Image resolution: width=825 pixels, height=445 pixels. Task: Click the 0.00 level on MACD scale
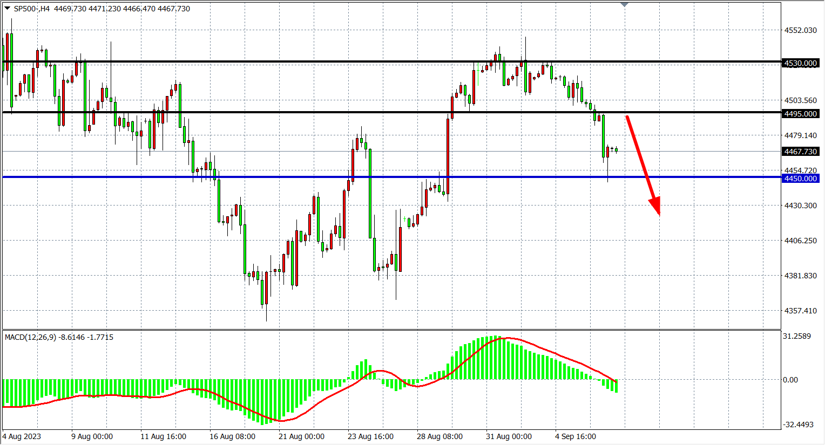tap(790, 380)
